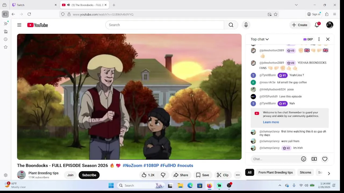The image size is (344, 193).
Task: Open synced tabs sidebar icon
Action: click(6, 31)
